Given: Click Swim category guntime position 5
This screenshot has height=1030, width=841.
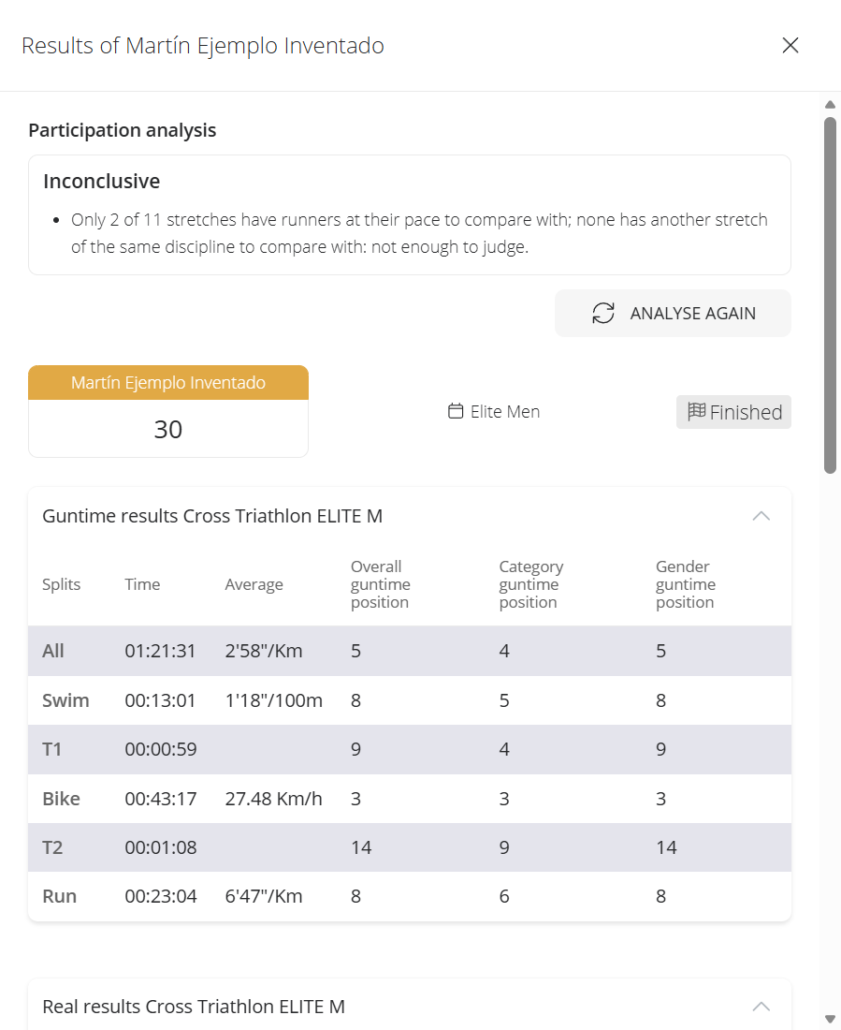Looking at the screenshot, I should [504, 700].
